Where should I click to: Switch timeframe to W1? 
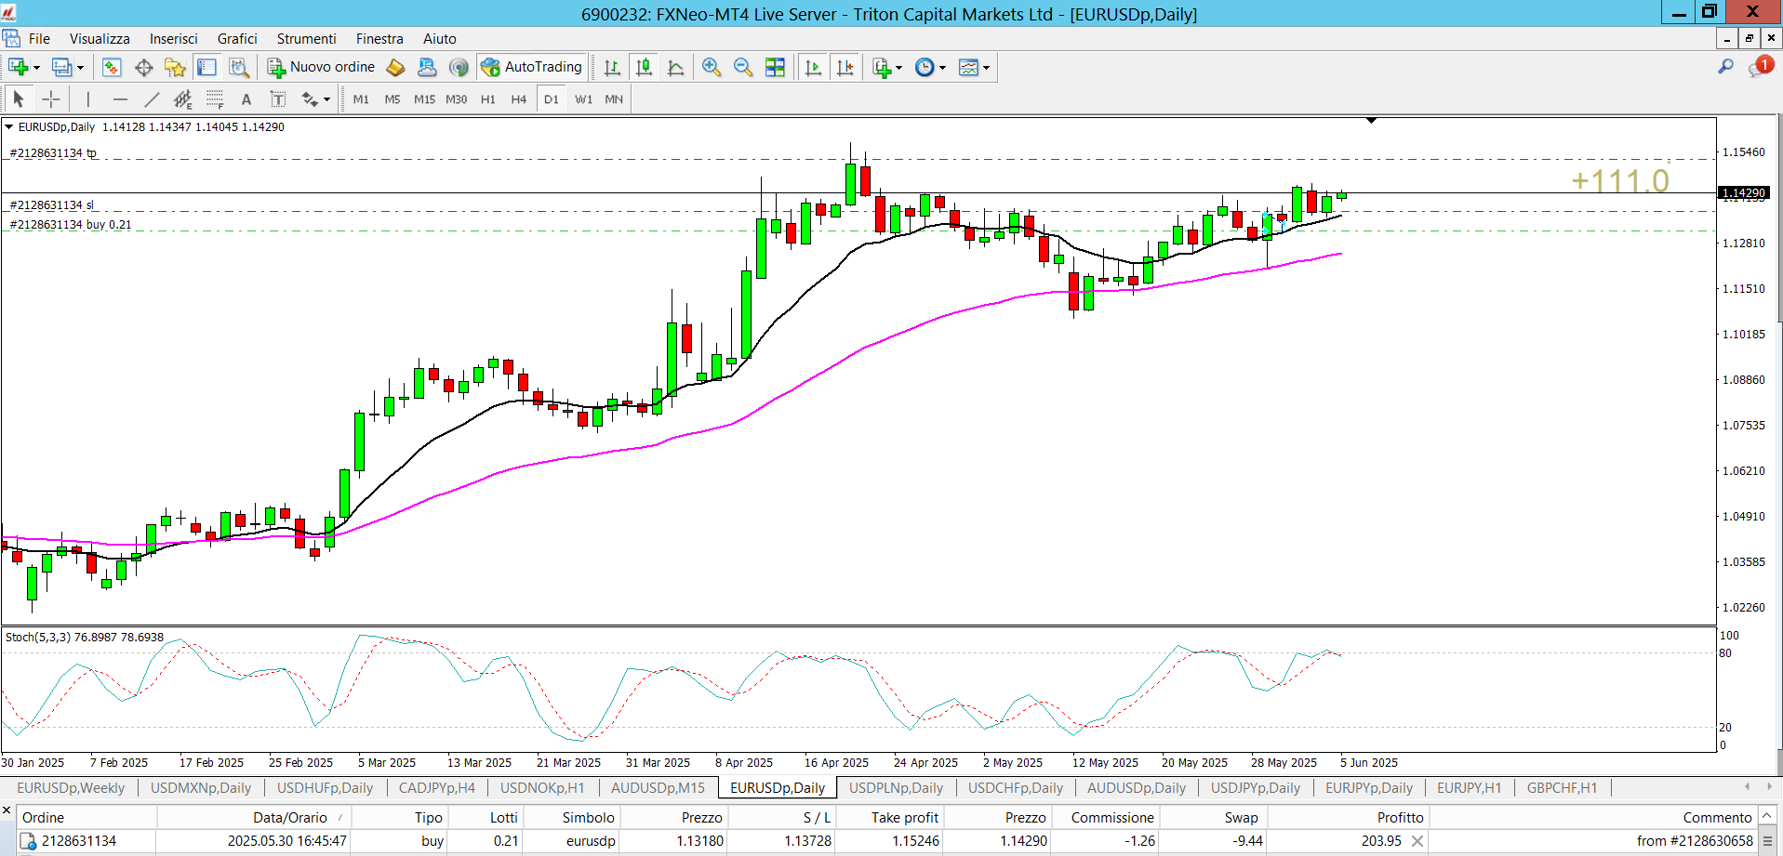coord(584,99)
